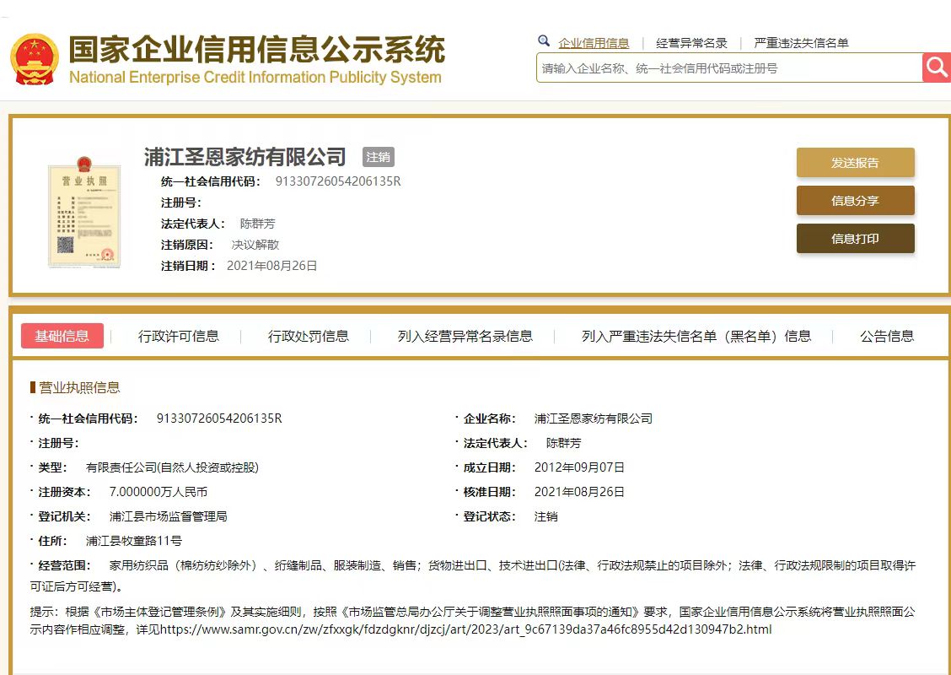This screenshot has width=951, height=675.
Task: Open the 行政许可信息 tab
Action: click(x=178, y=336)
